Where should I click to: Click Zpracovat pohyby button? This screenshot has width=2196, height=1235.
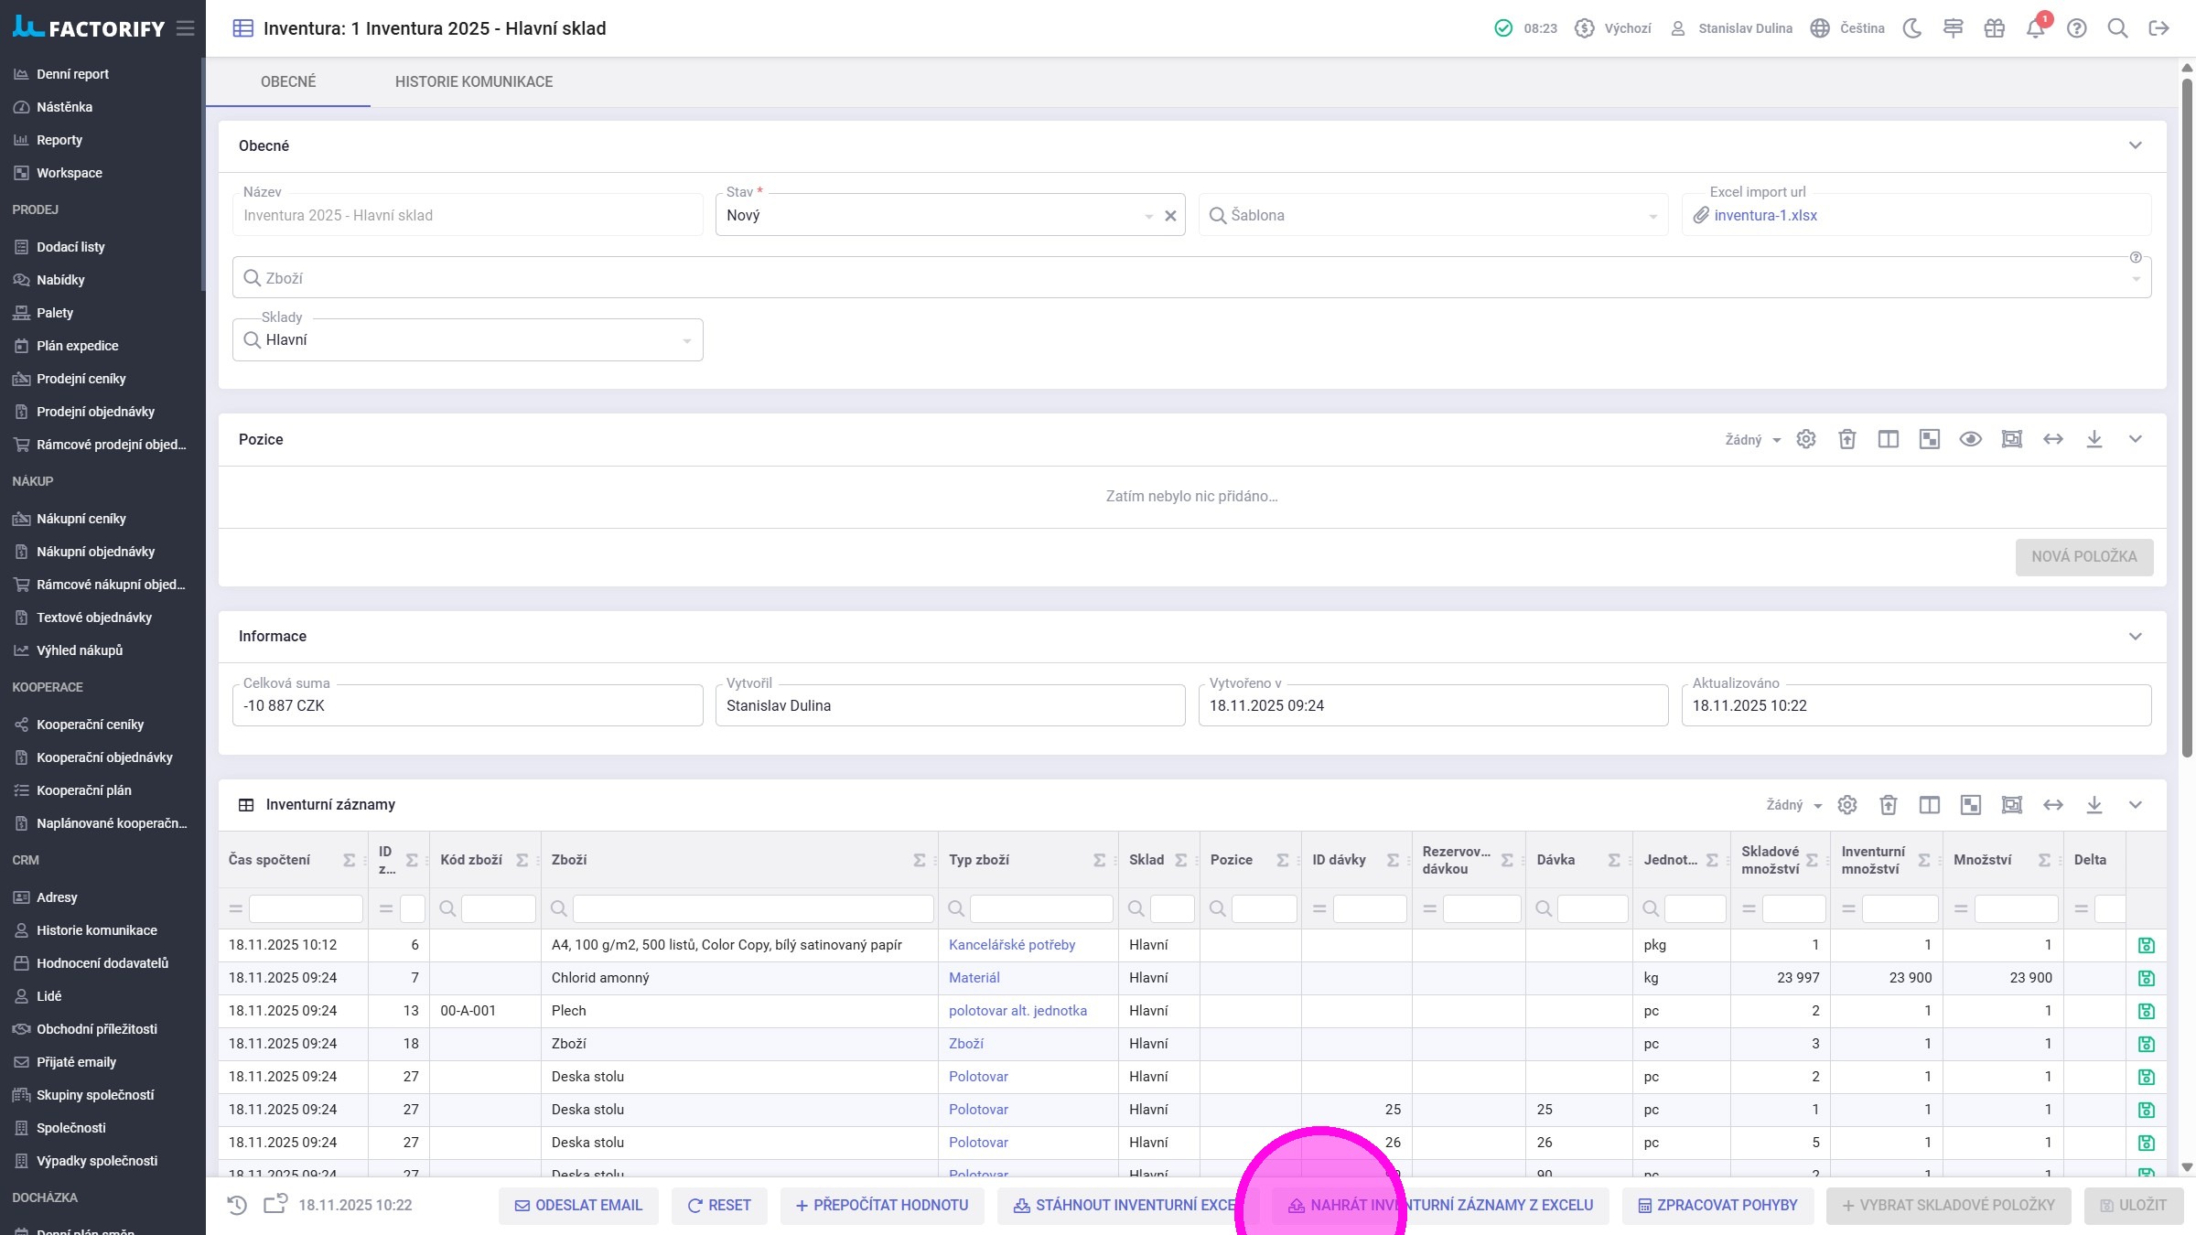tap(1717, 1206)
